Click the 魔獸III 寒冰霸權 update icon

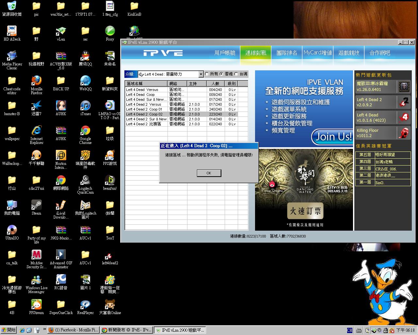(x=404, y=87)
